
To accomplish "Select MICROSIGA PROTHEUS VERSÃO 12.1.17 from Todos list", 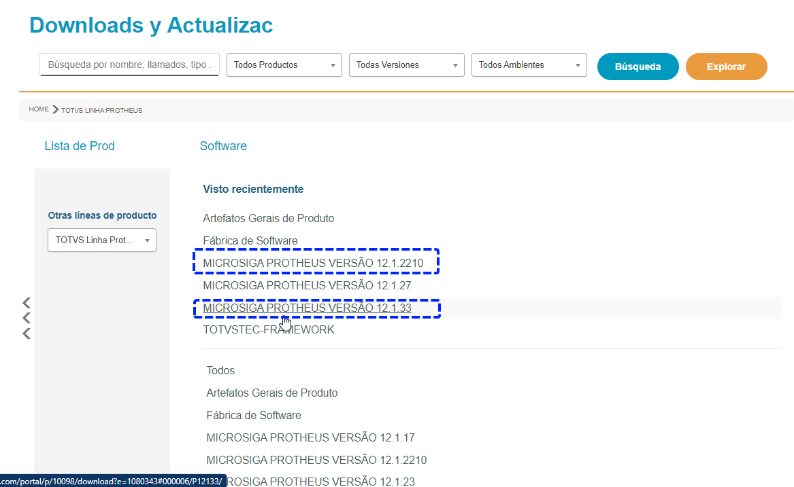I will point(310,437).
